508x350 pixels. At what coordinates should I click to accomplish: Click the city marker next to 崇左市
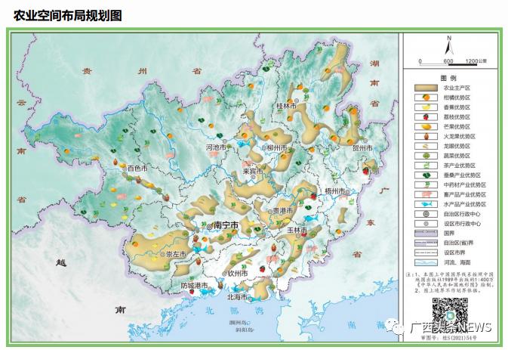[x=162, y=255]
